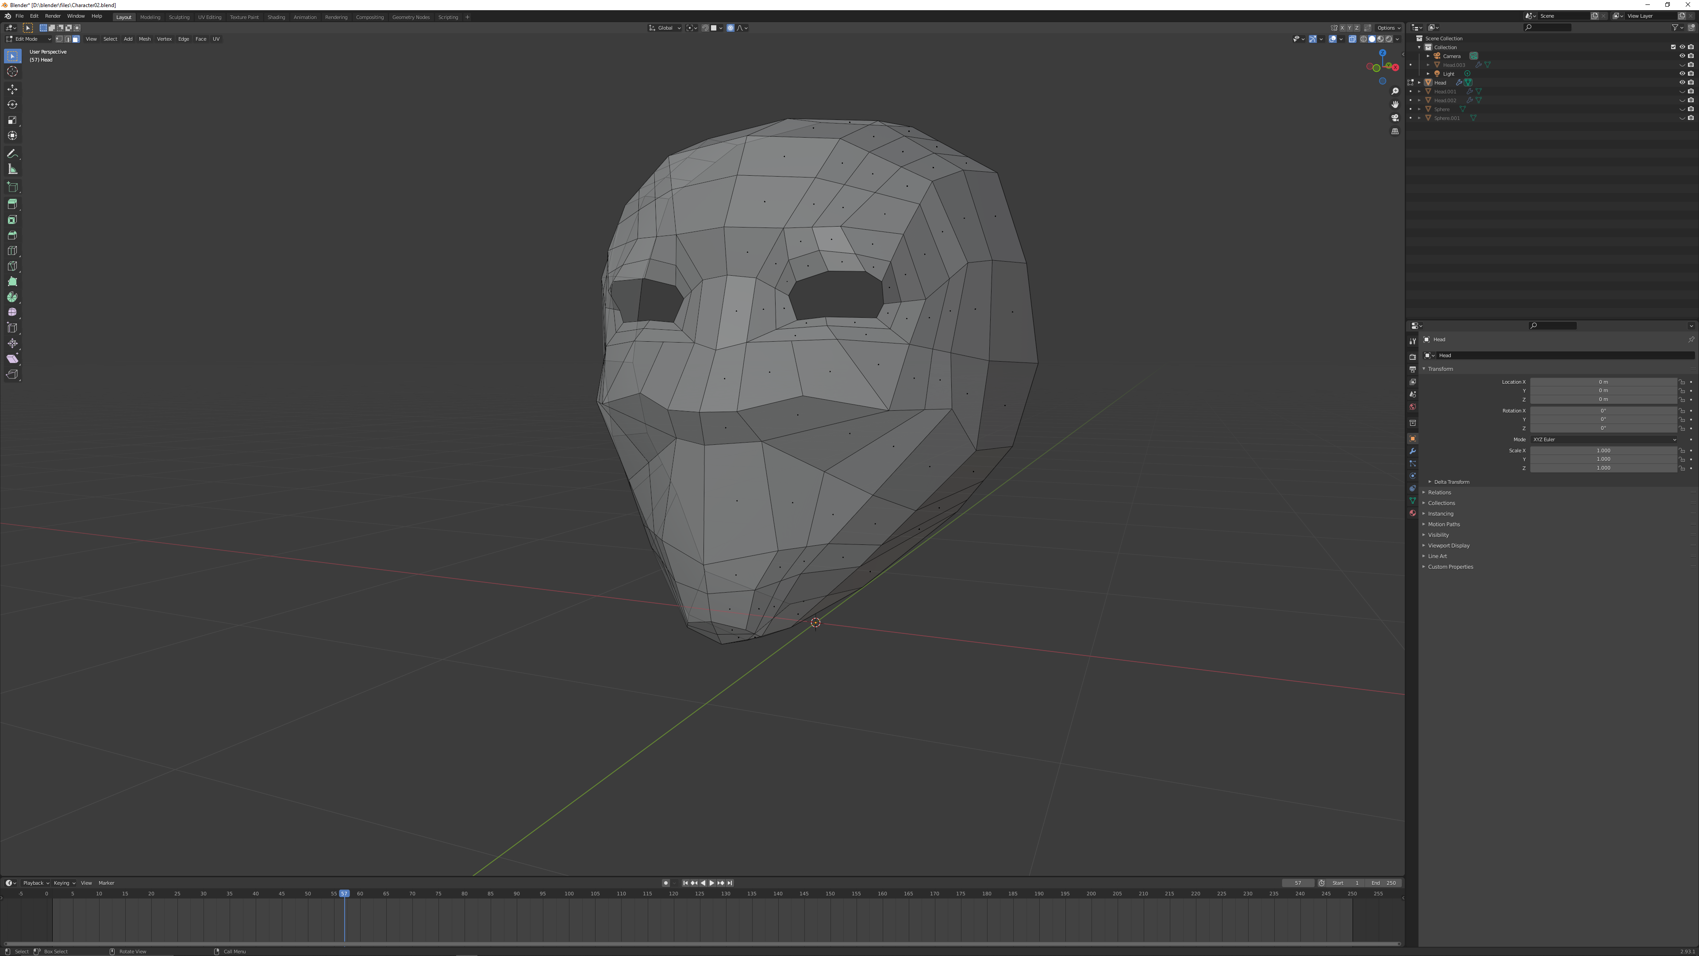Open the viewport Options dropdown
Image resolution: width=1699 pixels, height=956 pixels.
tap(1389, 28)
